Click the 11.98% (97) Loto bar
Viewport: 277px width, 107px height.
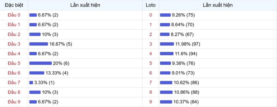167,44
